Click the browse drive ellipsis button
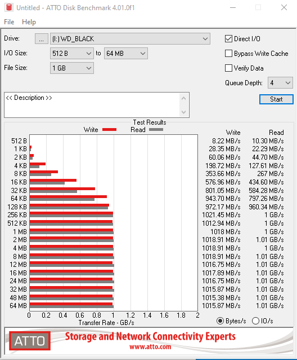The width and height of the screenshot is (297, 360). tap(42, 38)
